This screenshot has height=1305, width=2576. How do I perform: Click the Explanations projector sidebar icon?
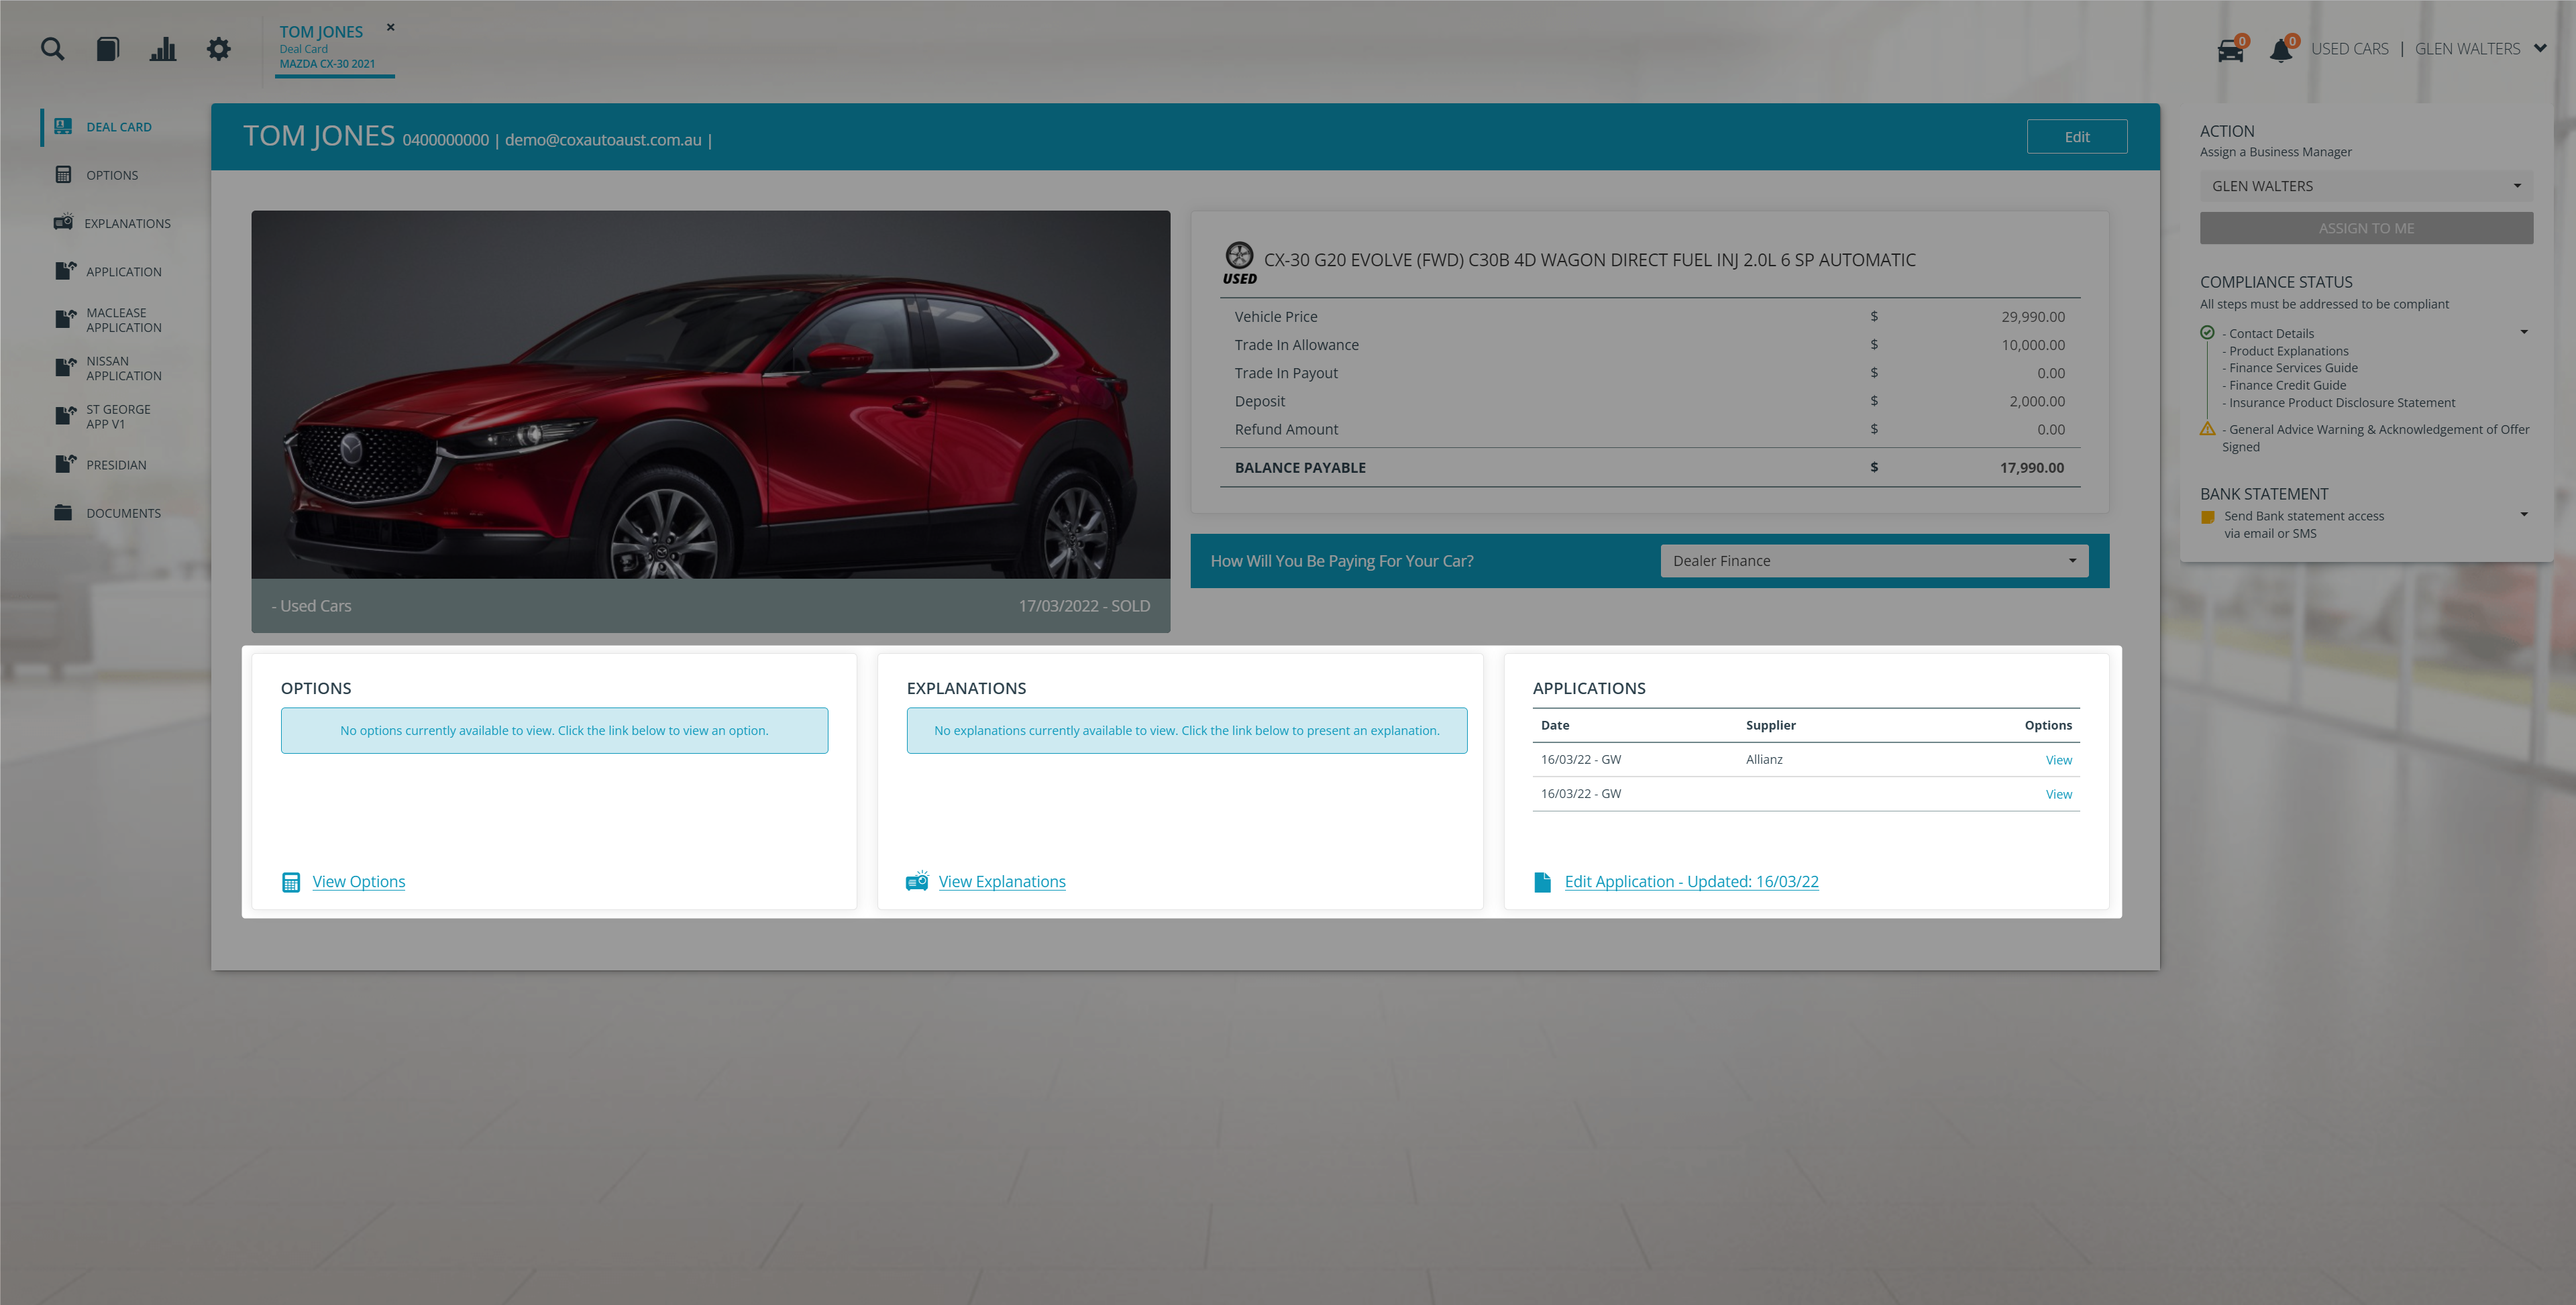click(x=63, y=221)
